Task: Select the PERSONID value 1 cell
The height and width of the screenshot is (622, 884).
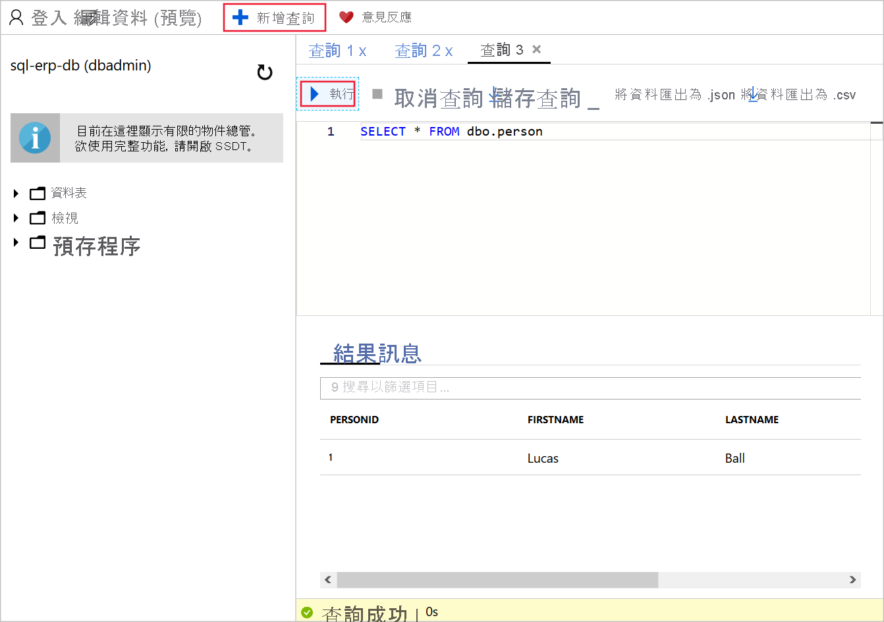Action: click(x=331, y=457)
